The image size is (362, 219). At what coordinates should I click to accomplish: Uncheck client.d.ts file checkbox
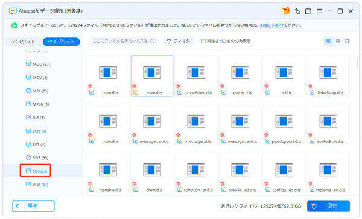[136, 189]
